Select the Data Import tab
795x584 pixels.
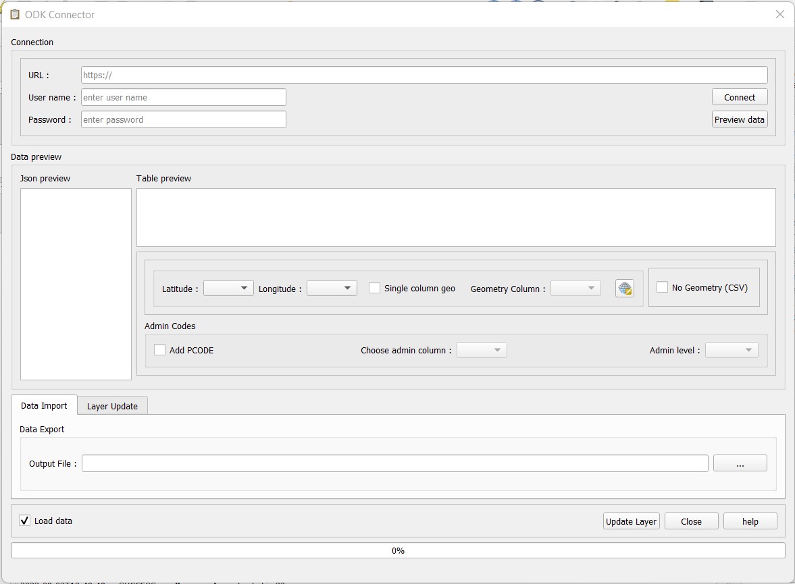click(44, 405)
